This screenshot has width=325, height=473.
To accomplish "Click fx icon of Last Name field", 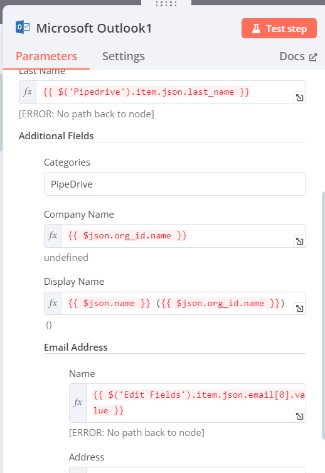I will tap(28, 92).
